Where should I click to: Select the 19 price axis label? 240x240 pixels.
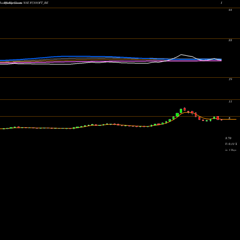(x=230, y=79)
